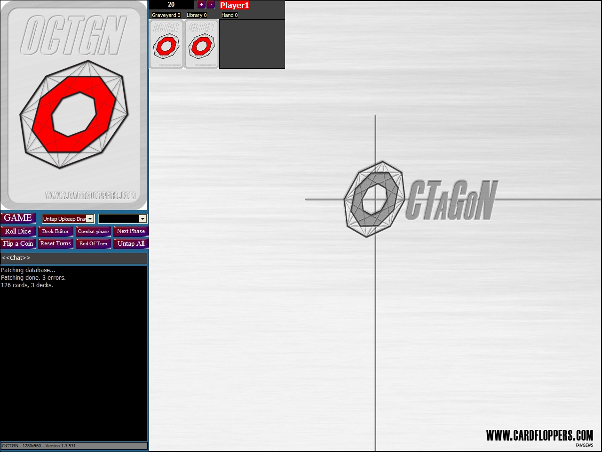Click the Roll Dice button
This screenshot has width=602, height=452.
click(x=18, y=231)
